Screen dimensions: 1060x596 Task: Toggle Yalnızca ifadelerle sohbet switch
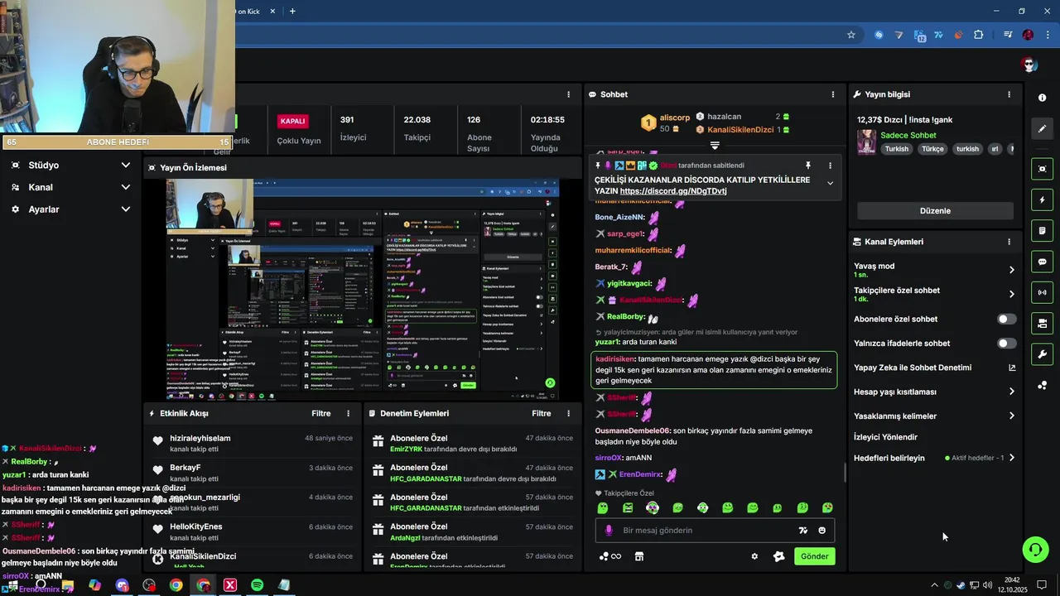(x=1006, y=343)
